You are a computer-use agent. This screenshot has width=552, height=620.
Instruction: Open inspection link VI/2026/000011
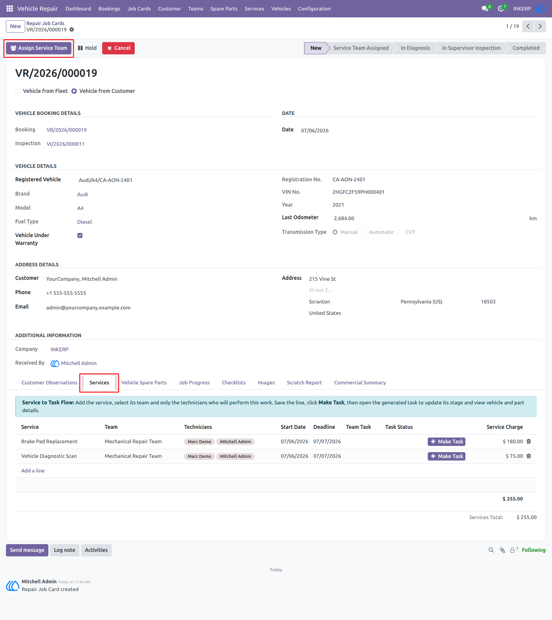point(66,144)
